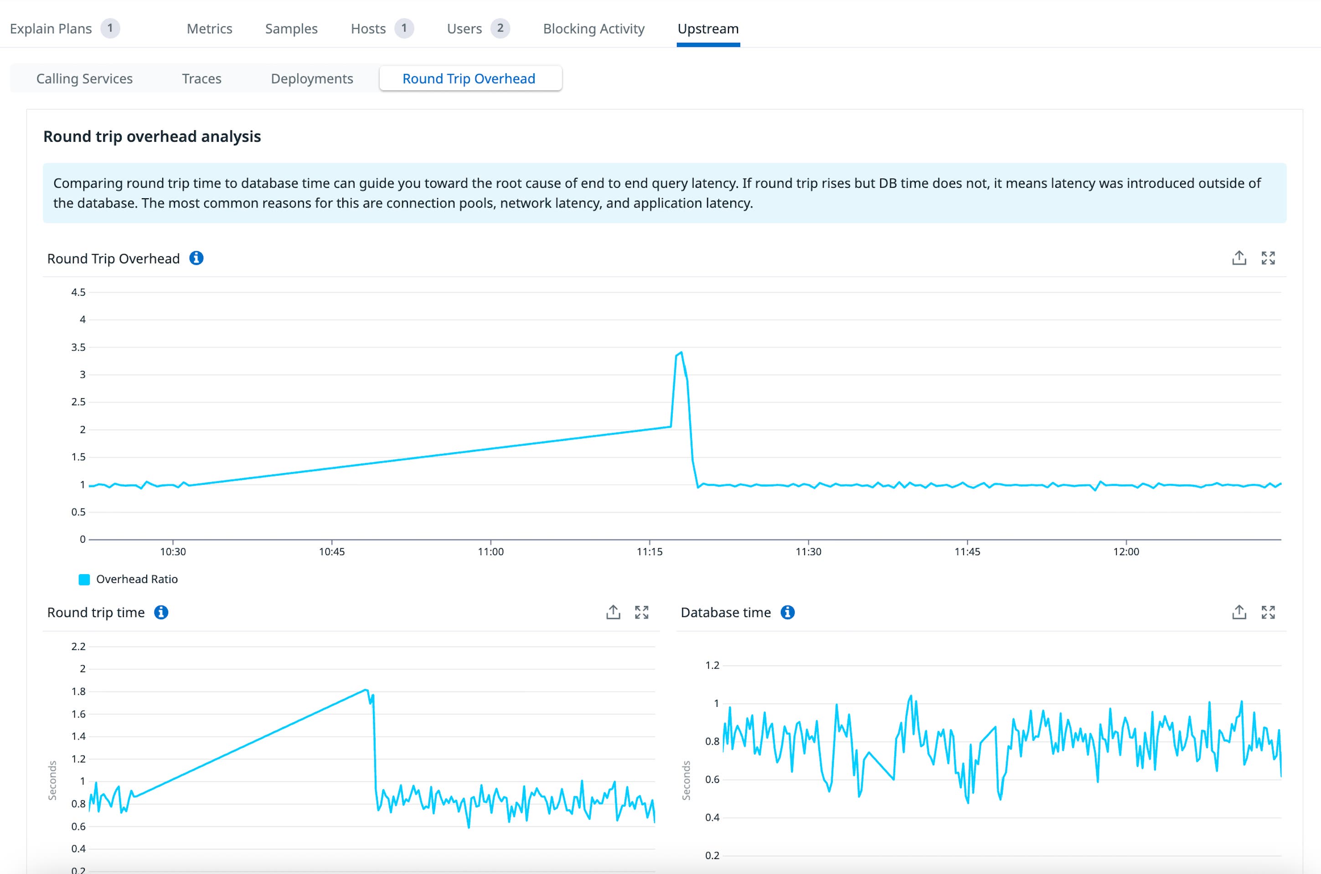Open the Metrics tab

point(209,29)
